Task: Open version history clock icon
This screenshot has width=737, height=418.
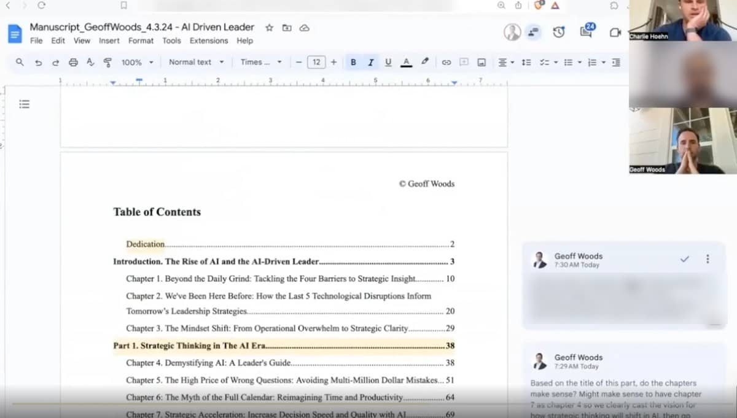Action: click(x=558, y=33)
